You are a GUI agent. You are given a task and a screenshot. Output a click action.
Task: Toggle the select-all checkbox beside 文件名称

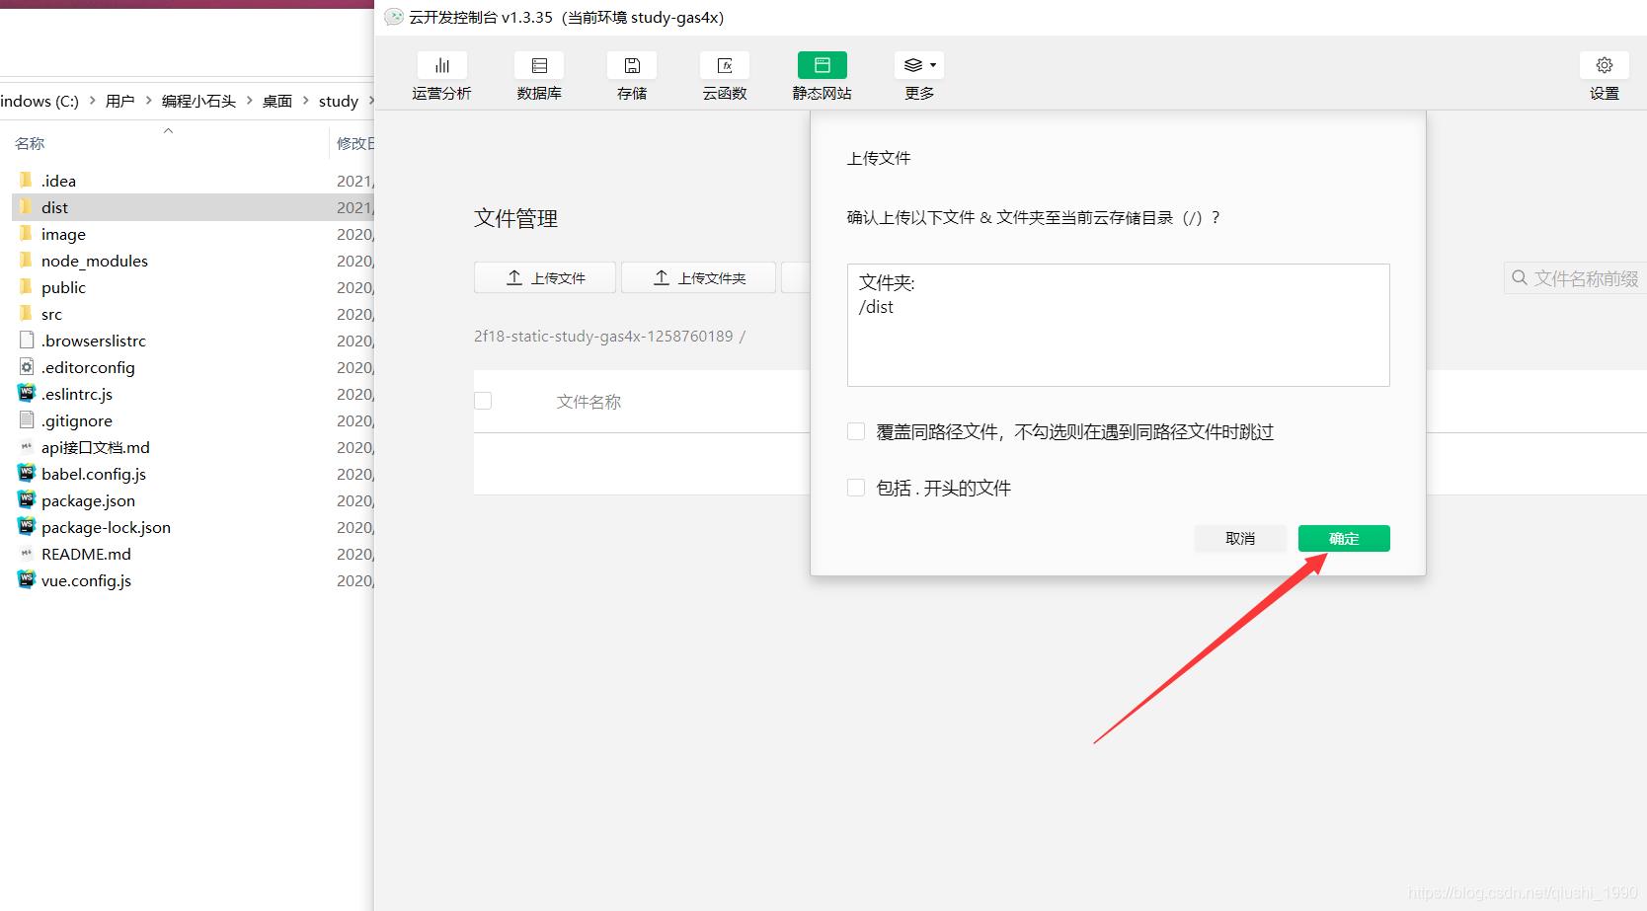(483, 401)
